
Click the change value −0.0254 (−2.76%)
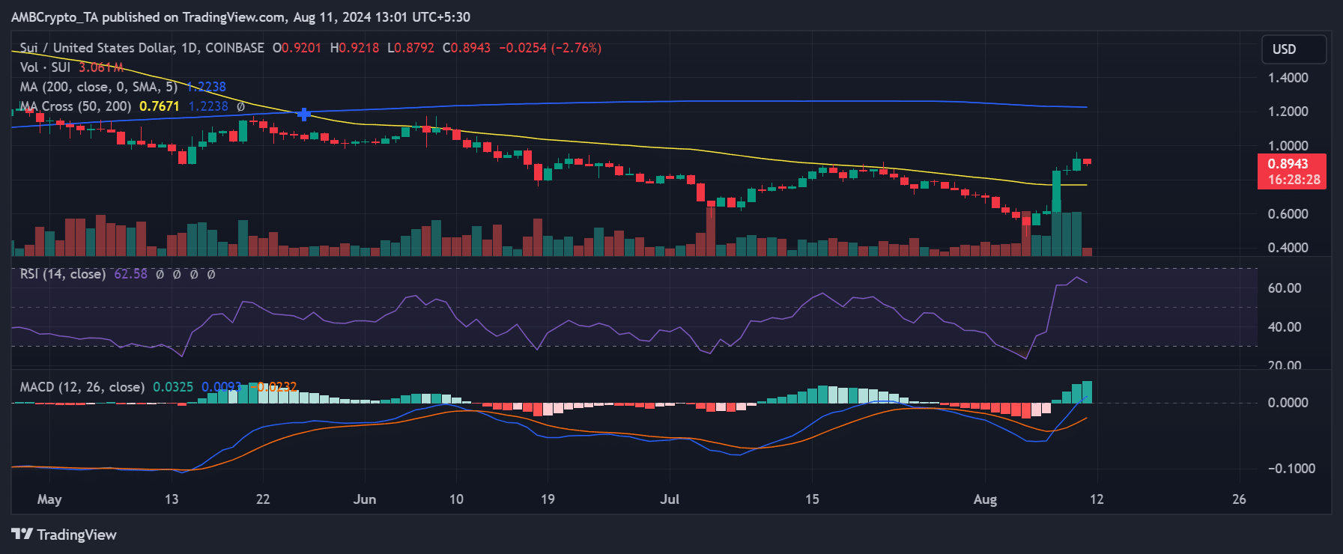(551, 47)
